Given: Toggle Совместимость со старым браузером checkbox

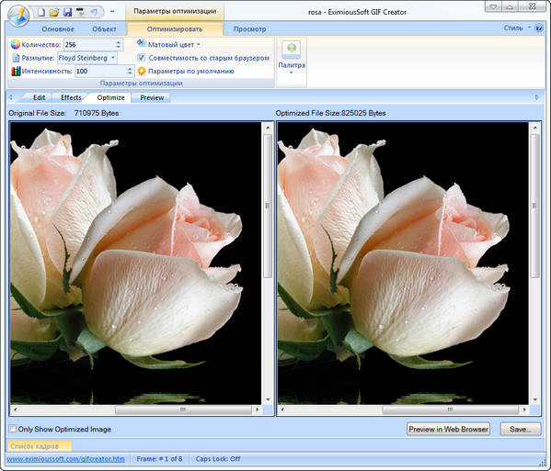Looking at the screenshot, I should click(x=142, y=57).
